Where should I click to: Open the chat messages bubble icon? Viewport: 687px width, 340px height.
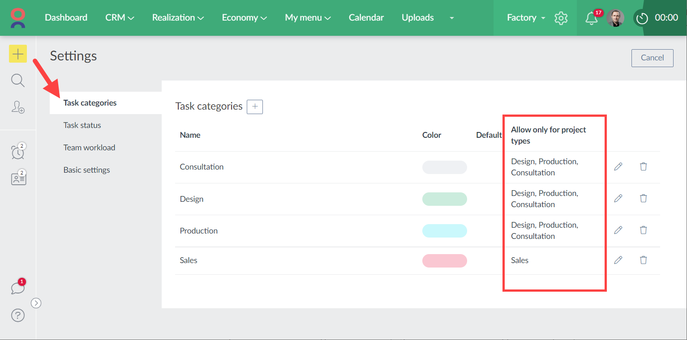click(x=18, y=288)
